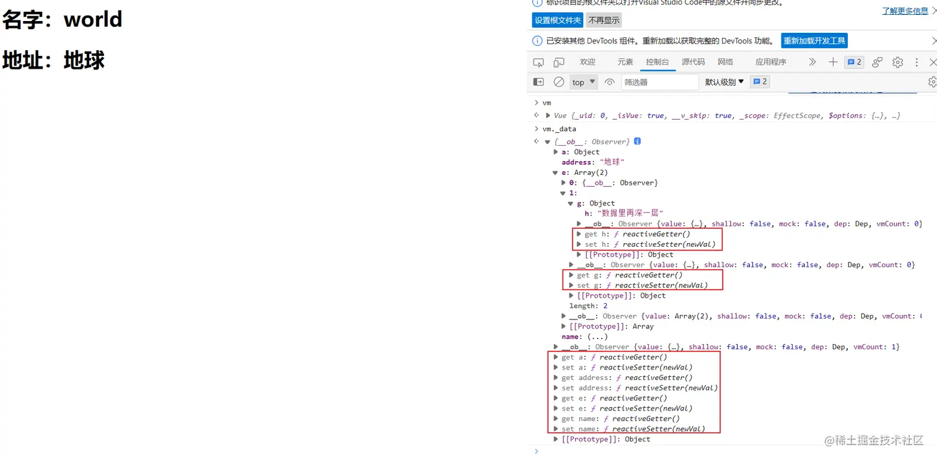
Task: Open the 源代码 tab
Action: [693, 62]
